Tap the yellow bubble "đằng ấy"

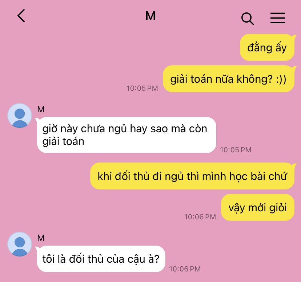tap(267, 47)
